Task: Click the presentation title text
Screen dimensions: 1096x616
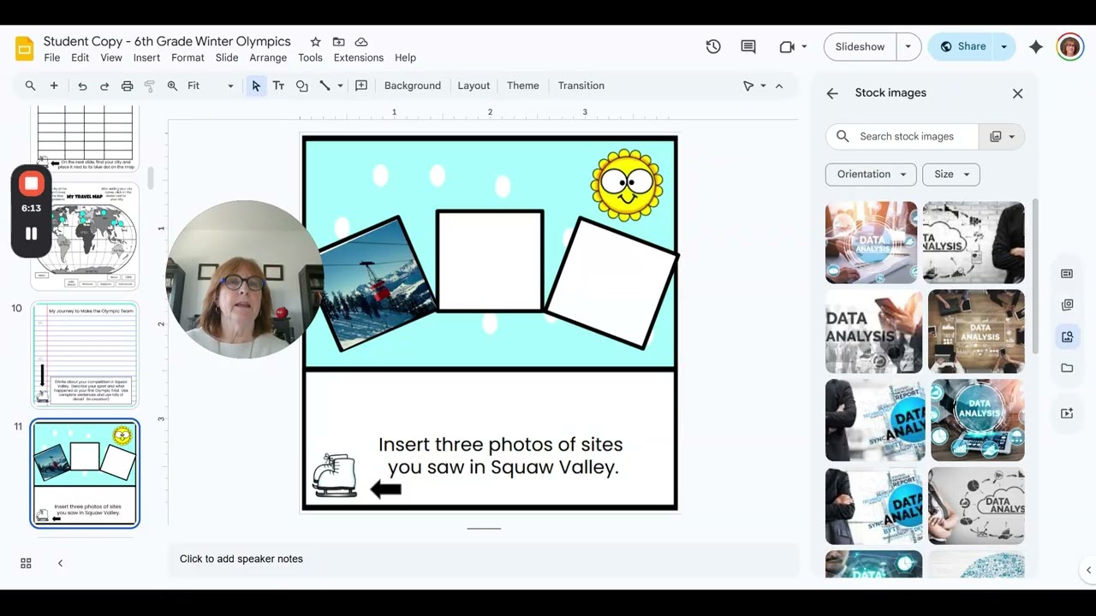Action: pos(167,41)
